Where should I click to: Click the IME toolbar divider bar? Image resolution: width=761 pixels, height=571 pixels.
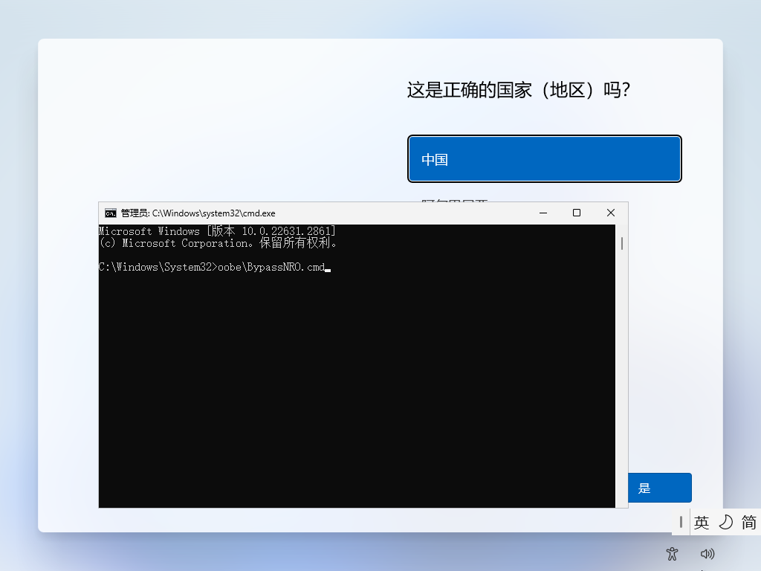[x=681, y=523]
